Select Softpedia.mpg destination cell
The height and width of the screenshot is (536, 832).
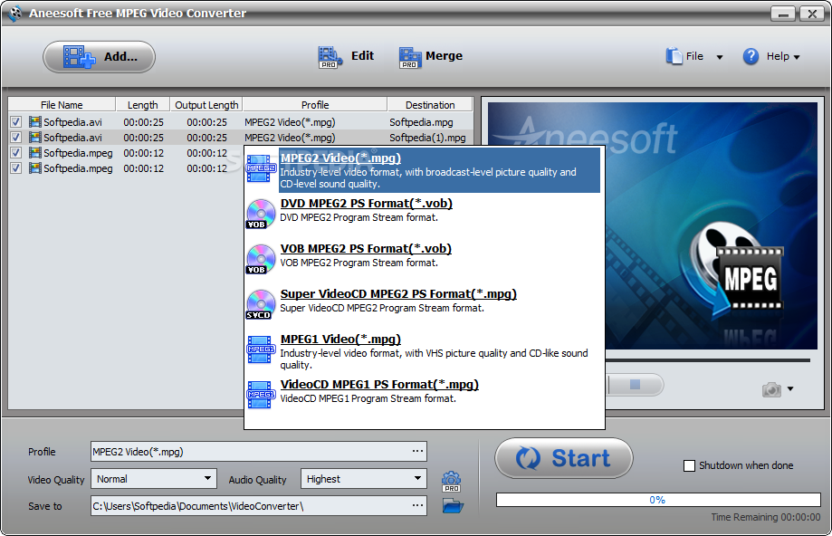coord(421,122)
